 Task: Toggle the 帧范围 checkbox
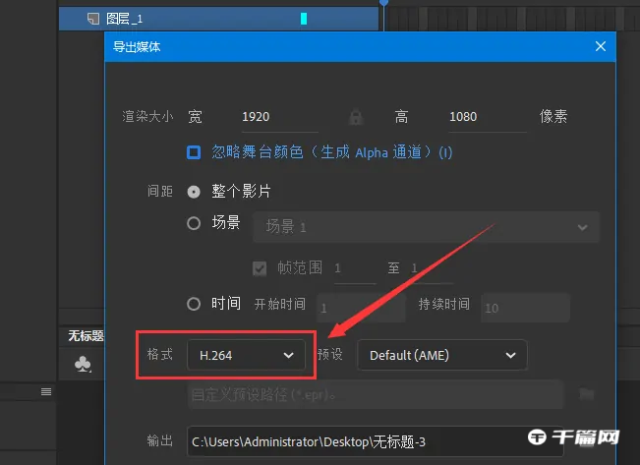pos(260,268)
